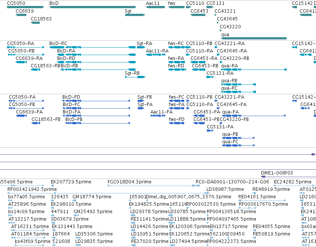Click protein Aac11-PA
The width and height of the screenshot is (316, 247).
(x=158, y=116)
